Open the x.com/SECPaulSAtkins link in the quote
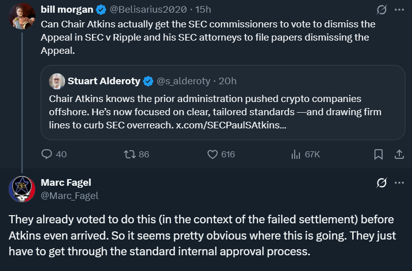412x271 pixels. 231,125
